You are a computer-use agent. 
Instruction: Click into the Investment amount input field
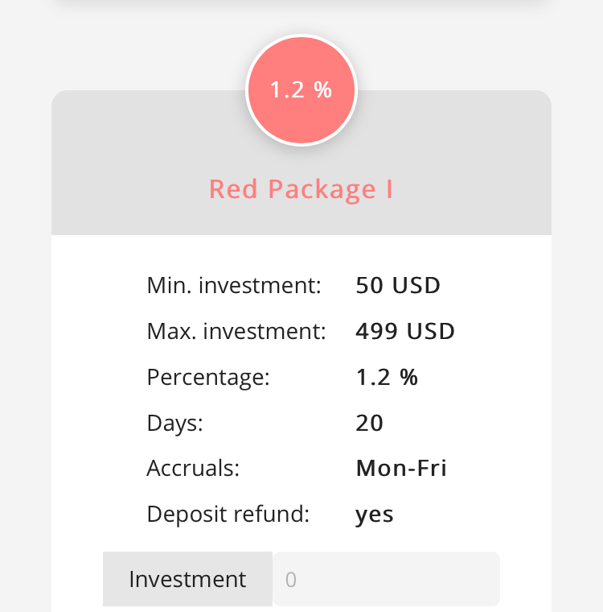click(x=386, y=579)
